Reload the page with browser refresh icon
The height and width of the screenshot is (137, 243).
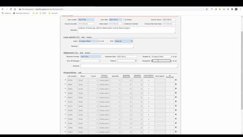click(x=11, y=9)
